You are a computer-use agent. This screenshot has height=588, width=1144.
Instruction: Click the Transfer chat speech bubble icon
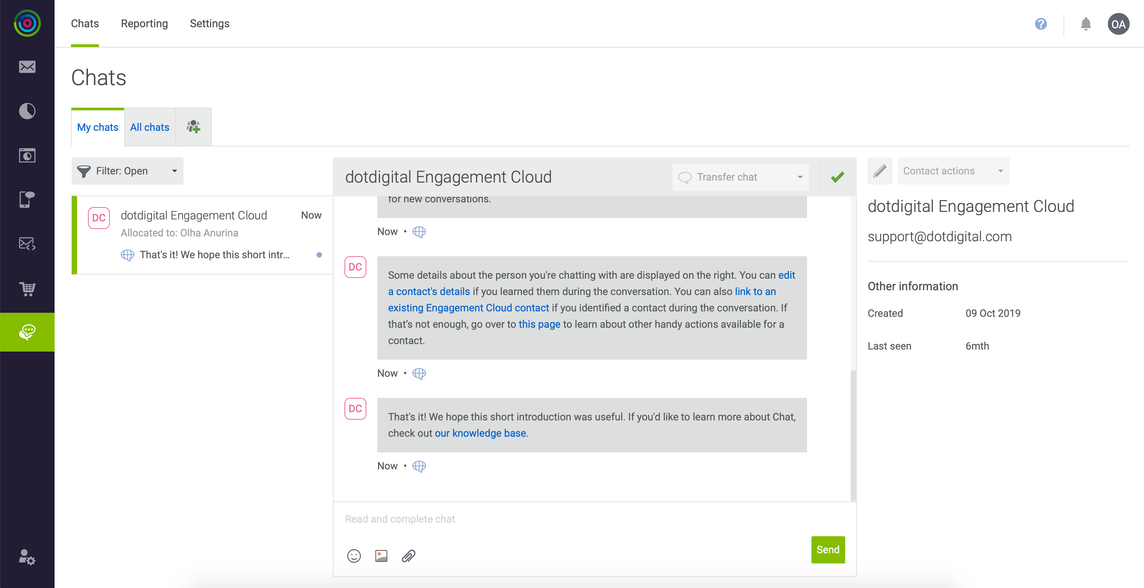pyautogui.click(x=685, y=177)
